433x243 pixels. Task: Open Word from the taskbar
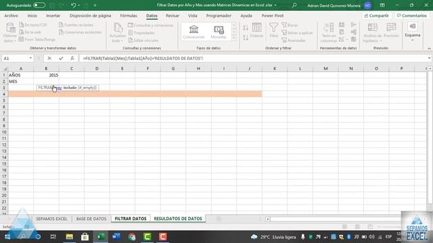pos(116,237)
